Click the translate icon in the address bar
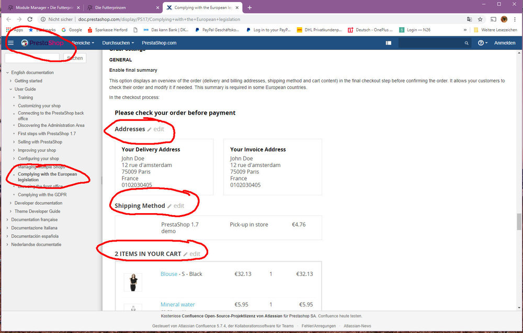This screenshot has height=333, width=523. 469,19
